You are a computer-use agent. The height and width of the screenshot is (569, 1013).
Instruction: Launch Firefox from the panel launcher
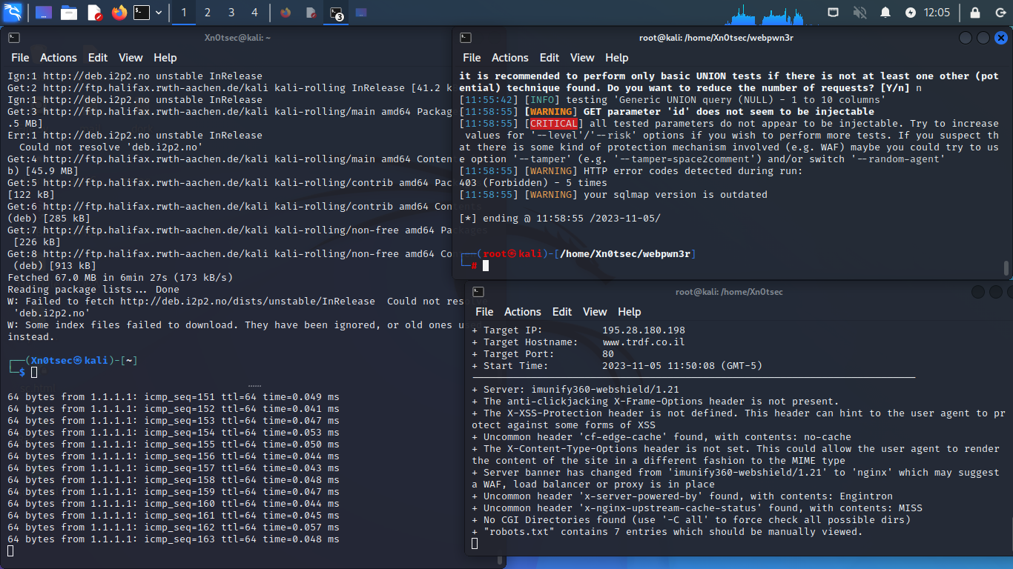tap(119, 13)
